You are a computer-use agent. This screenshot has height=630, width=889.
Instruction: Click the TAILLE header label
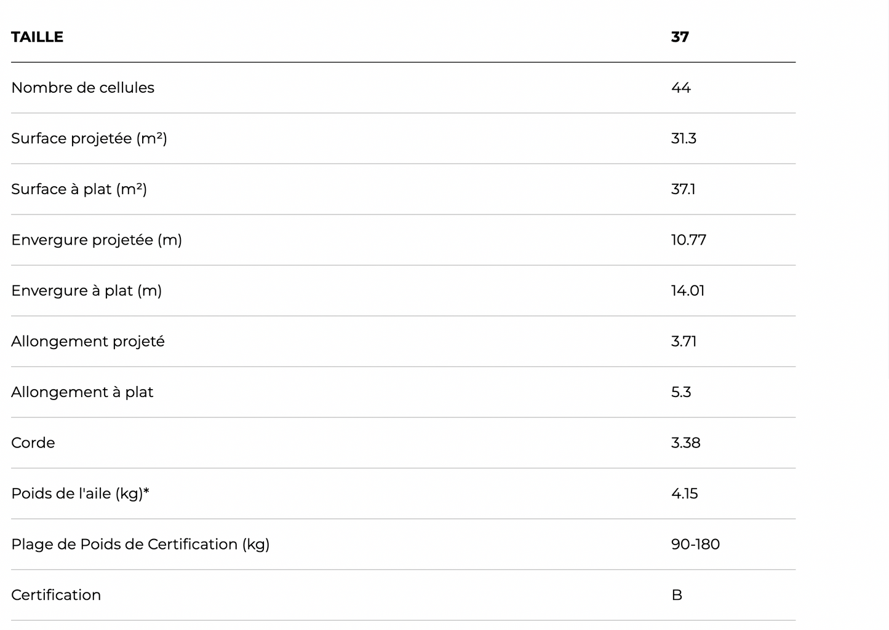point(37,37)
